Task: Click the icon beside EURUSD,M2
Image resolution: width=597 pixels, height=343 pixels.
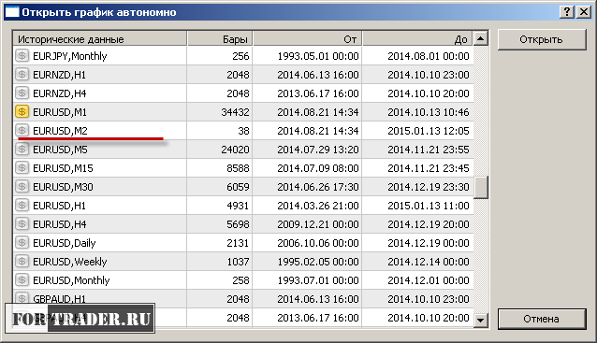Action: click(22, 131)
